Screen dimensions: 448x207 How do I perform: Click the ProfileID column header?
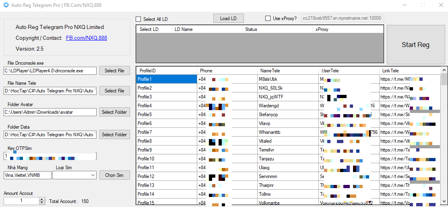167,71
